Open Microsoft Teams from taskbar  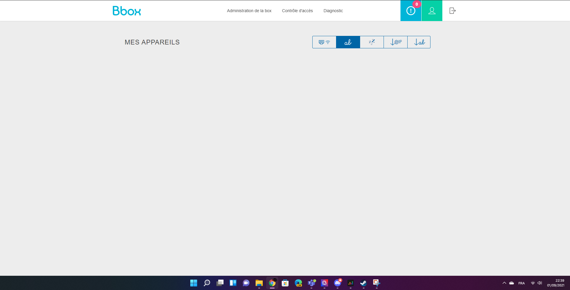[x=311, y=283]
